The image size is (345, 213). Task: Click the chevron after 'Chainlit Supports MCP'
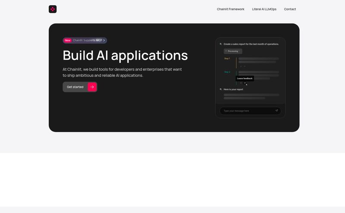(x=104, y=40)
